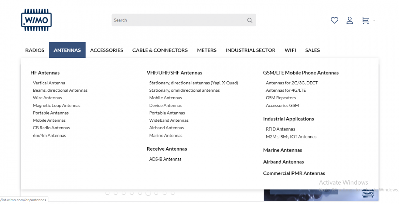Open the ADS-B Antennas link

(x=165, y=159)
